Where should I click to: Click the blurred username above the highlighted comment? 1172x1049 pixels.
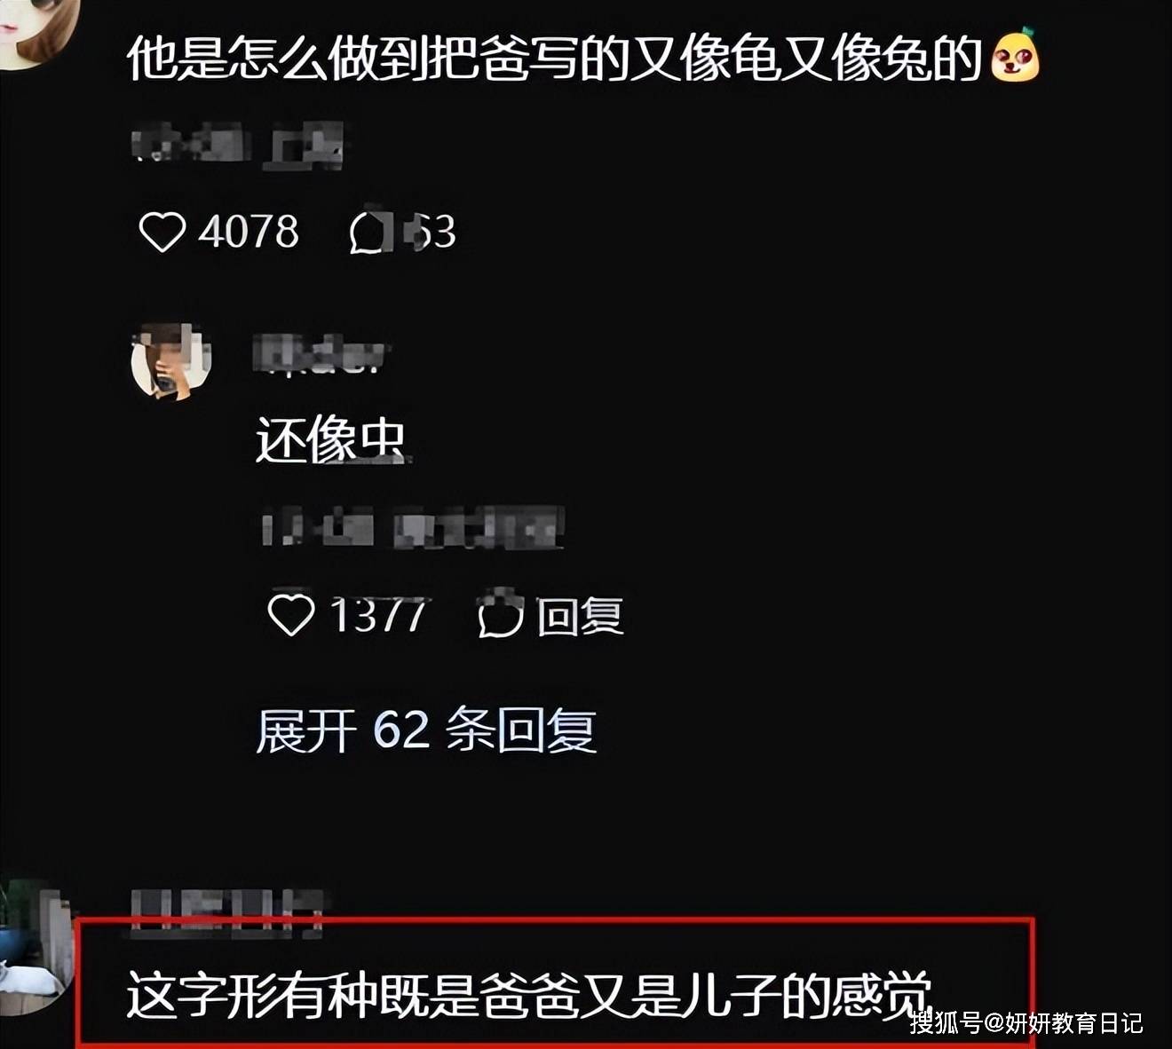pyautogui.click(x=226, y=911)
